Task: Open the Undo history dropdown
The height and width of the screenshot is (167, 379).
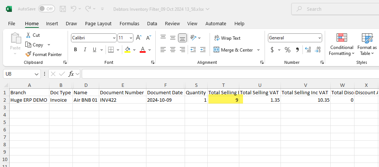Action: (x=80, y=9)
